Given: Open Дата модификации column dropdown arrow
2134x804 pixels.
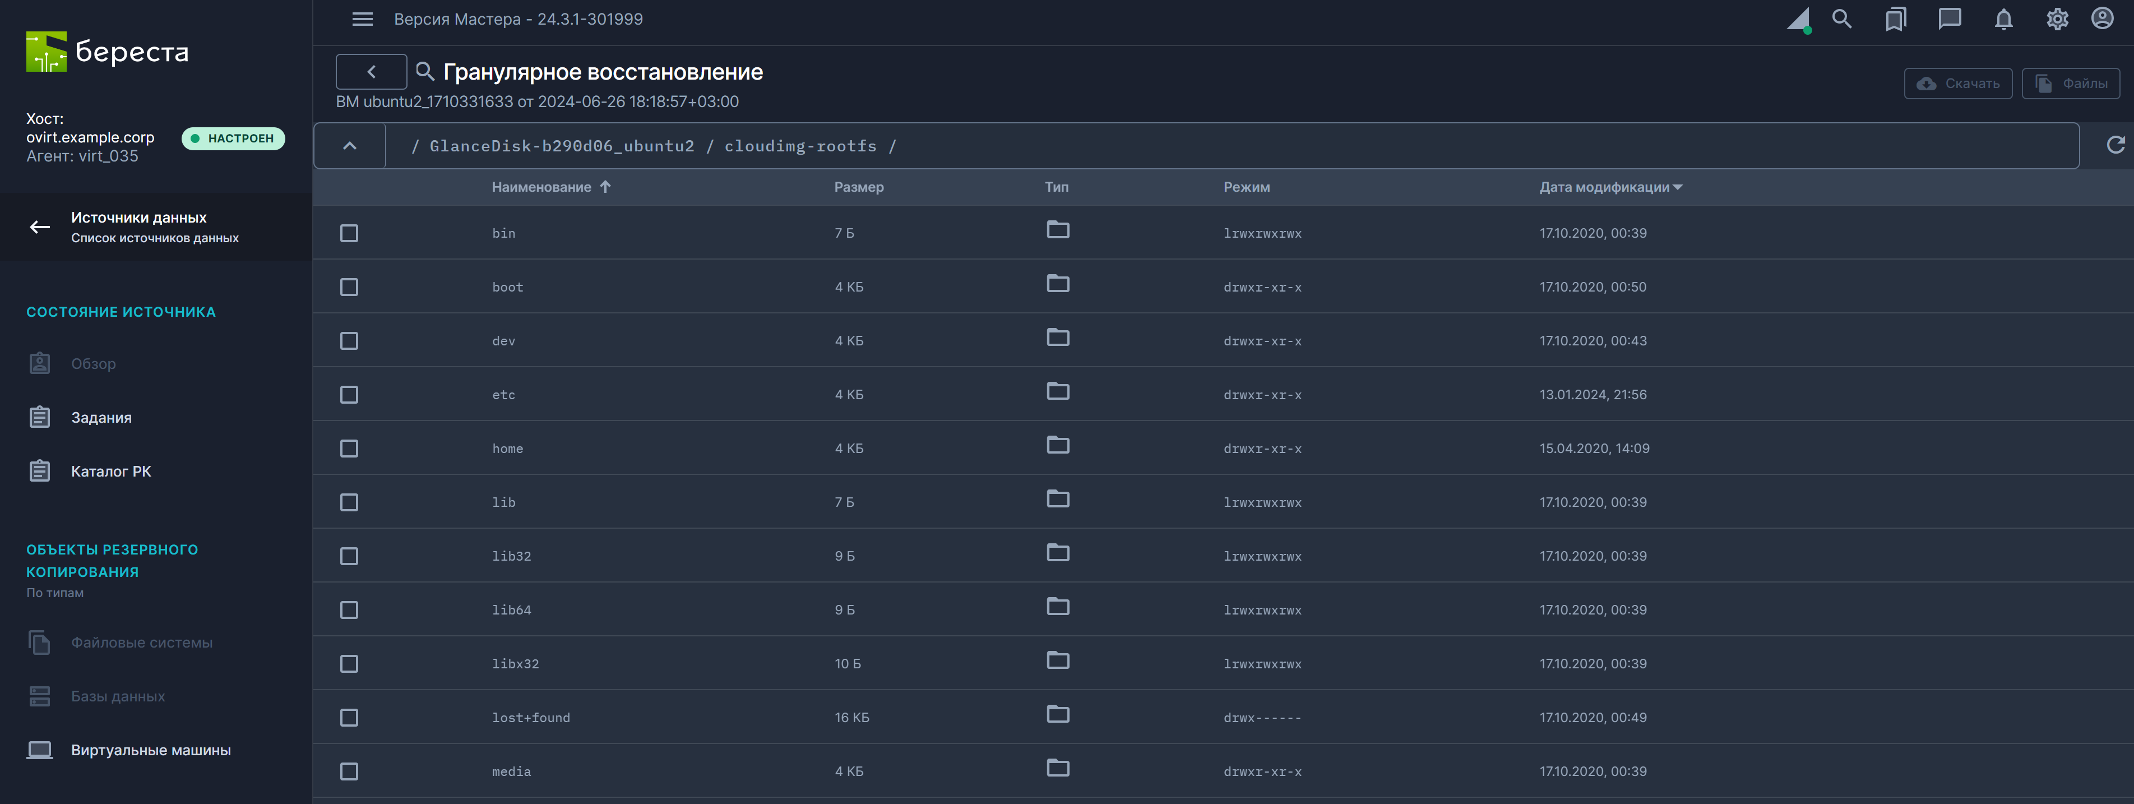Looking at the screenshot, I should pyautogui.click(x=1678, y=187).
